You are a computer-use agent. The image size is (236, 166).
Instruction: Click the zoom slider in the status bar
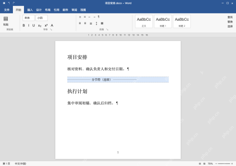(224, 164)
